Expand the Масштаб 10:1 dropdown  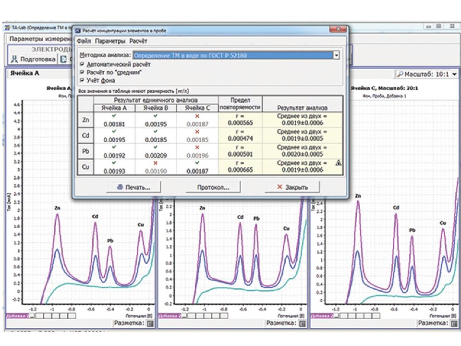[x=455, y=74]
